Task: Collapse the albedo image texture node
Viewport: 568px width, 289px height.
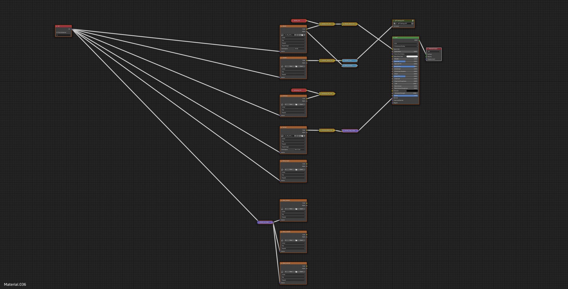Action: (x=281, y=26)
